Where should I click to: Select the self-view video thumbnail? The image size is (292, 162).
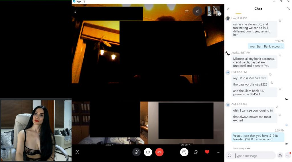pyautogui.click(x=213, y=11)
